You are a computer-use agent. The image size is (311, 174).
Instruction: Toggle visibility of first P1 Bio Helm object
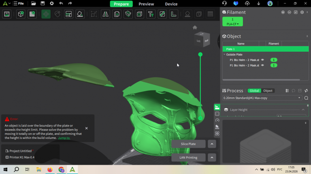tap(262, 60)
